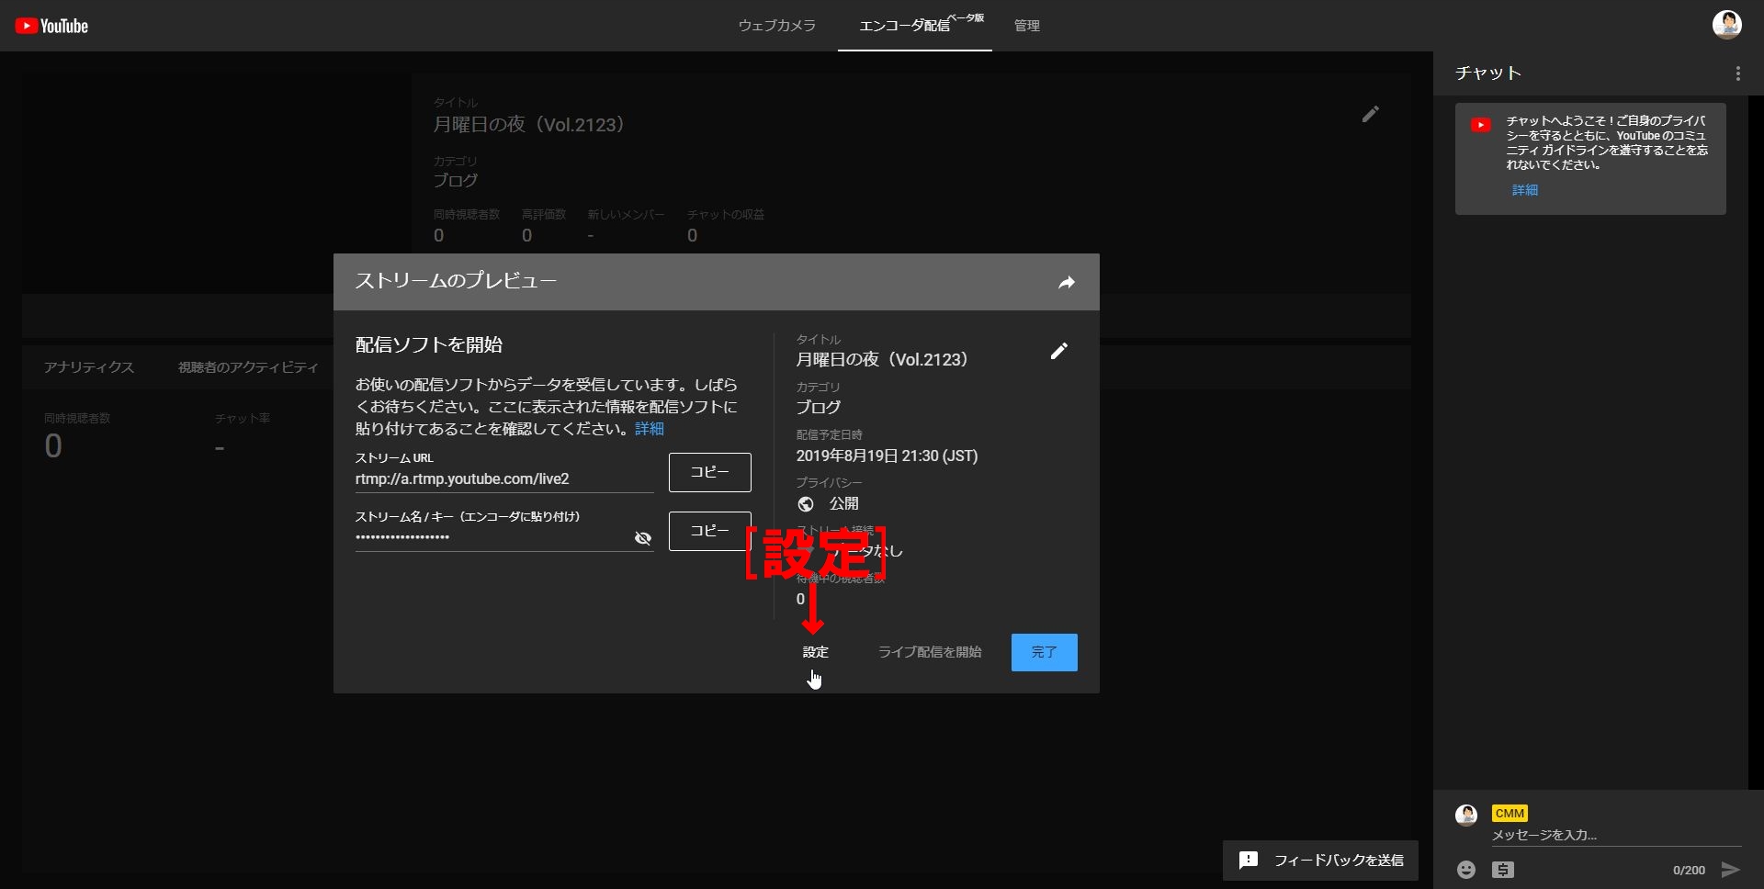Edit stream title with dialog pencil icon
The image size is (1764, 889).
[x=1059, y=351]
